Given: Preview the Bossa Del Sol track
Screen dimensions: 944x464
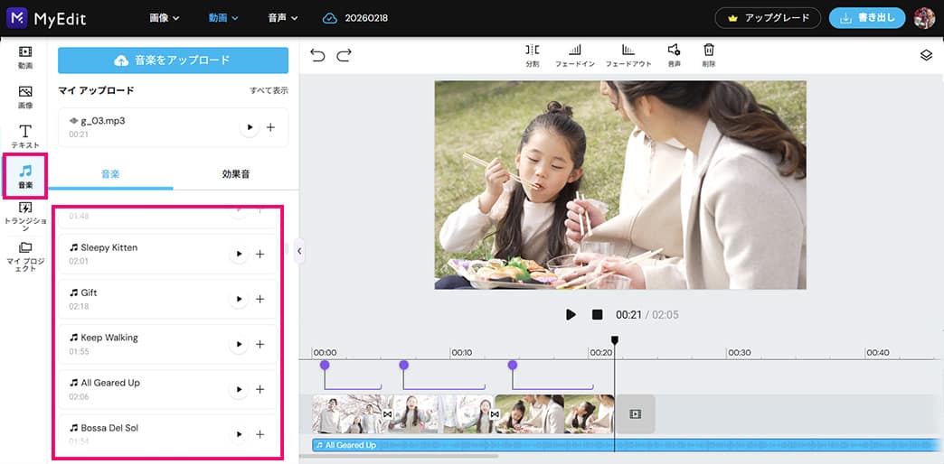Looking at the screenshot, I should (x=239, y=434).
